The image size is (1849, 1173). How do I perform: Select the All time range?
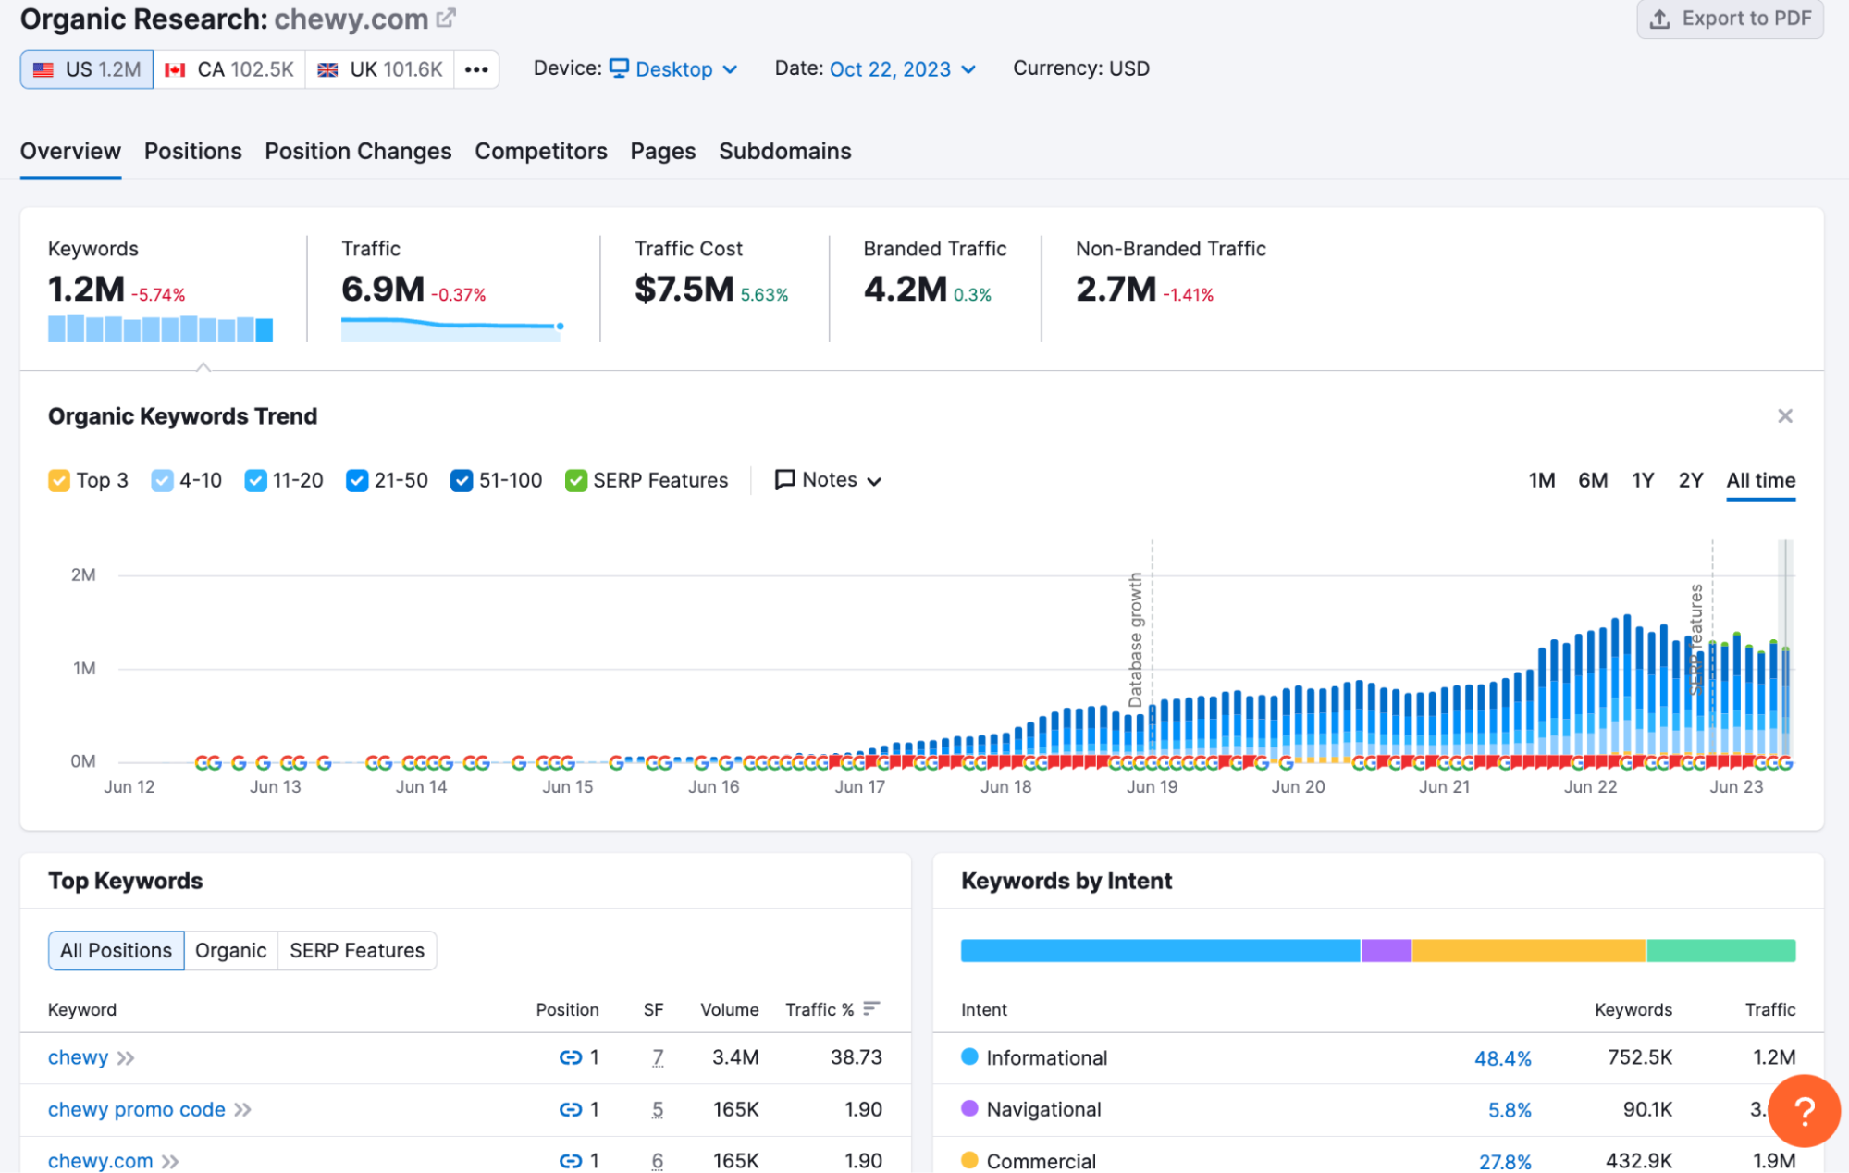tap(1760, 480)
